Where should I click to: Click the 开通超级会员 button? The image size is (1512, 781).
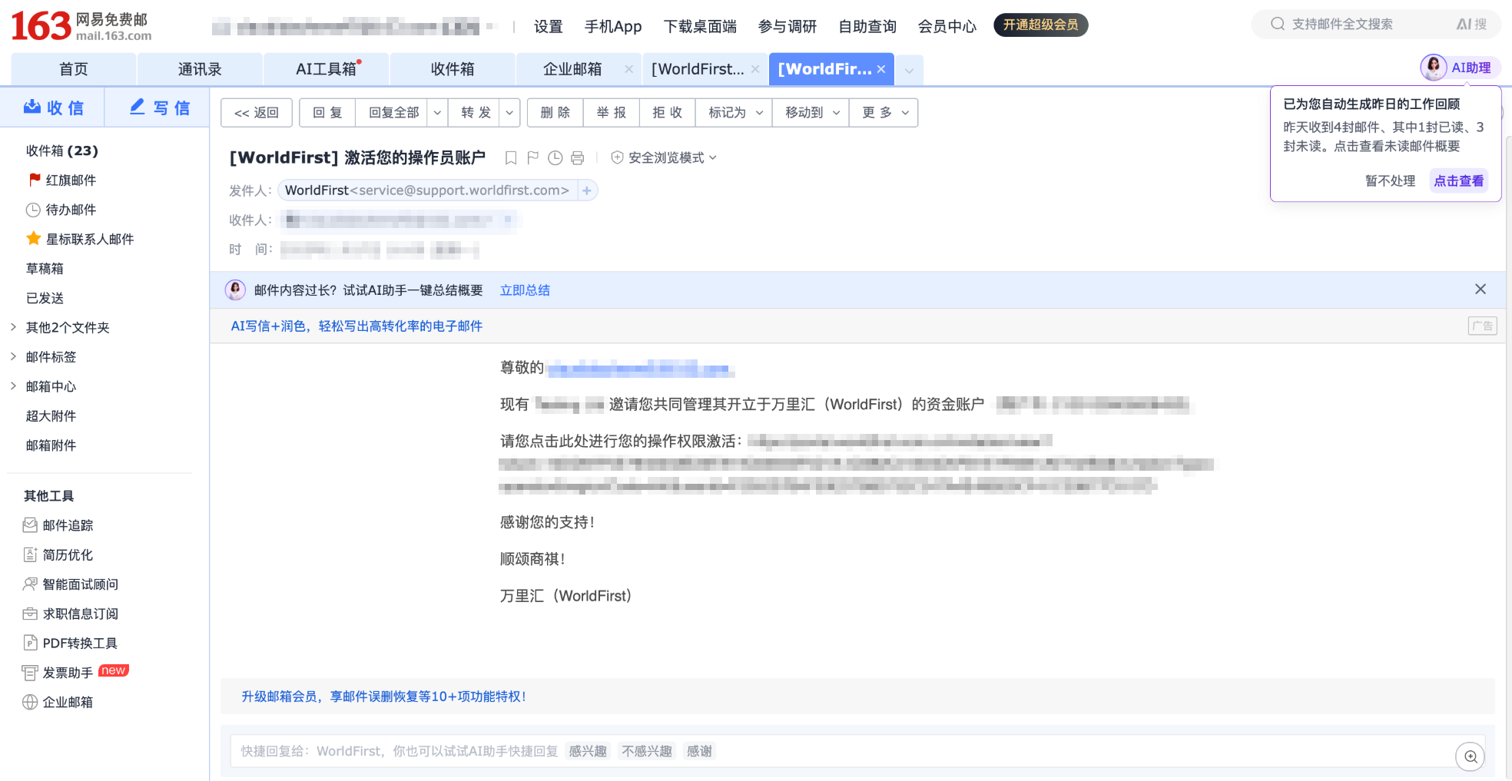[x=1041, y=25]
